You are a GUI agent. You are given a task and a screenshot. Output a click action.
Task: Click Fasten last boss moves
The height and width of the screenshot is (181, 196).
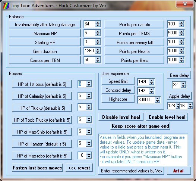pyautogui.click(x=37, y=168)
